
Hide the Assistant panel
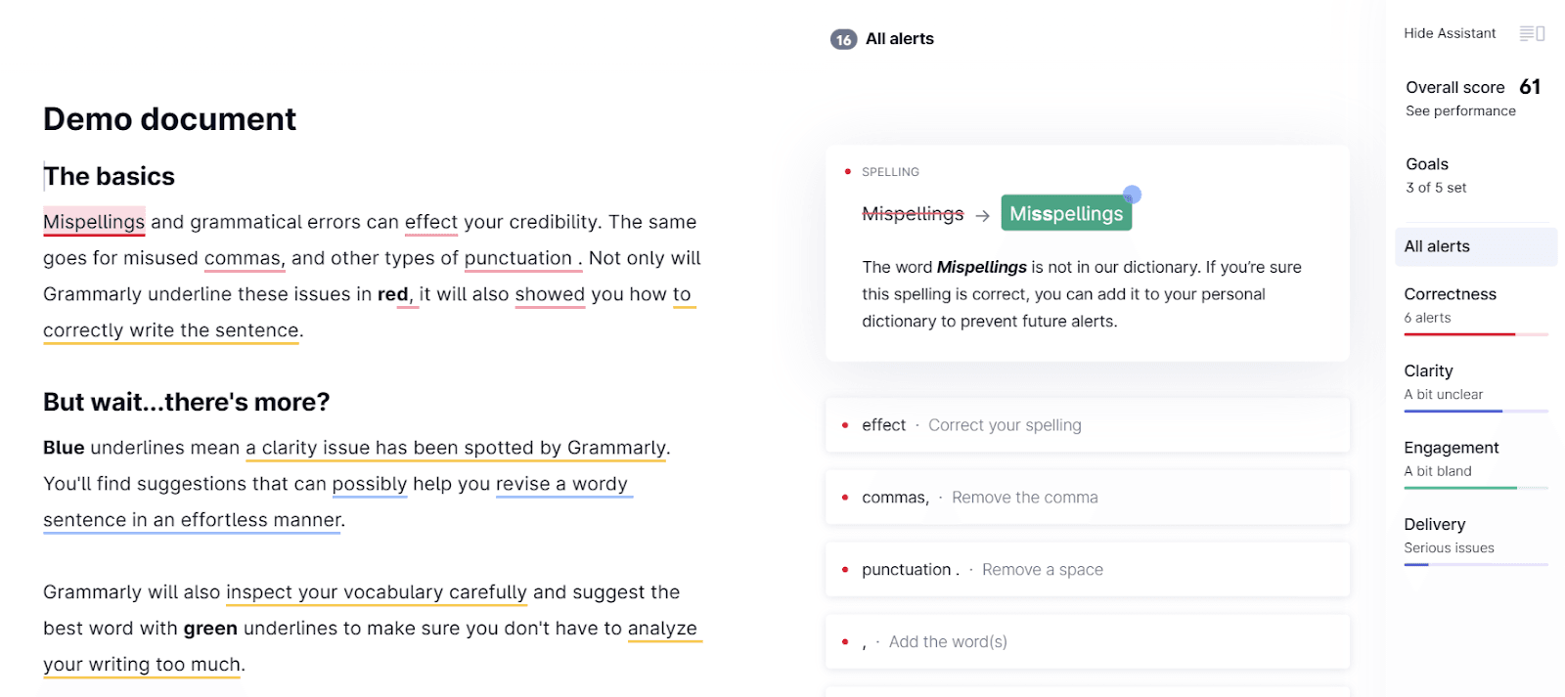(1450, 33)
